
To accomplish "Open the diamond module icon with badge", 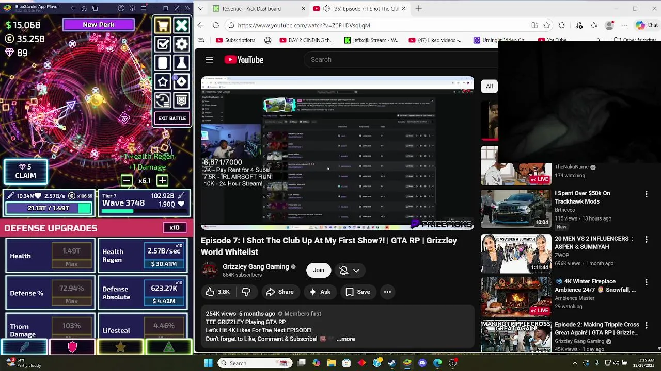I will coord(181,81).
